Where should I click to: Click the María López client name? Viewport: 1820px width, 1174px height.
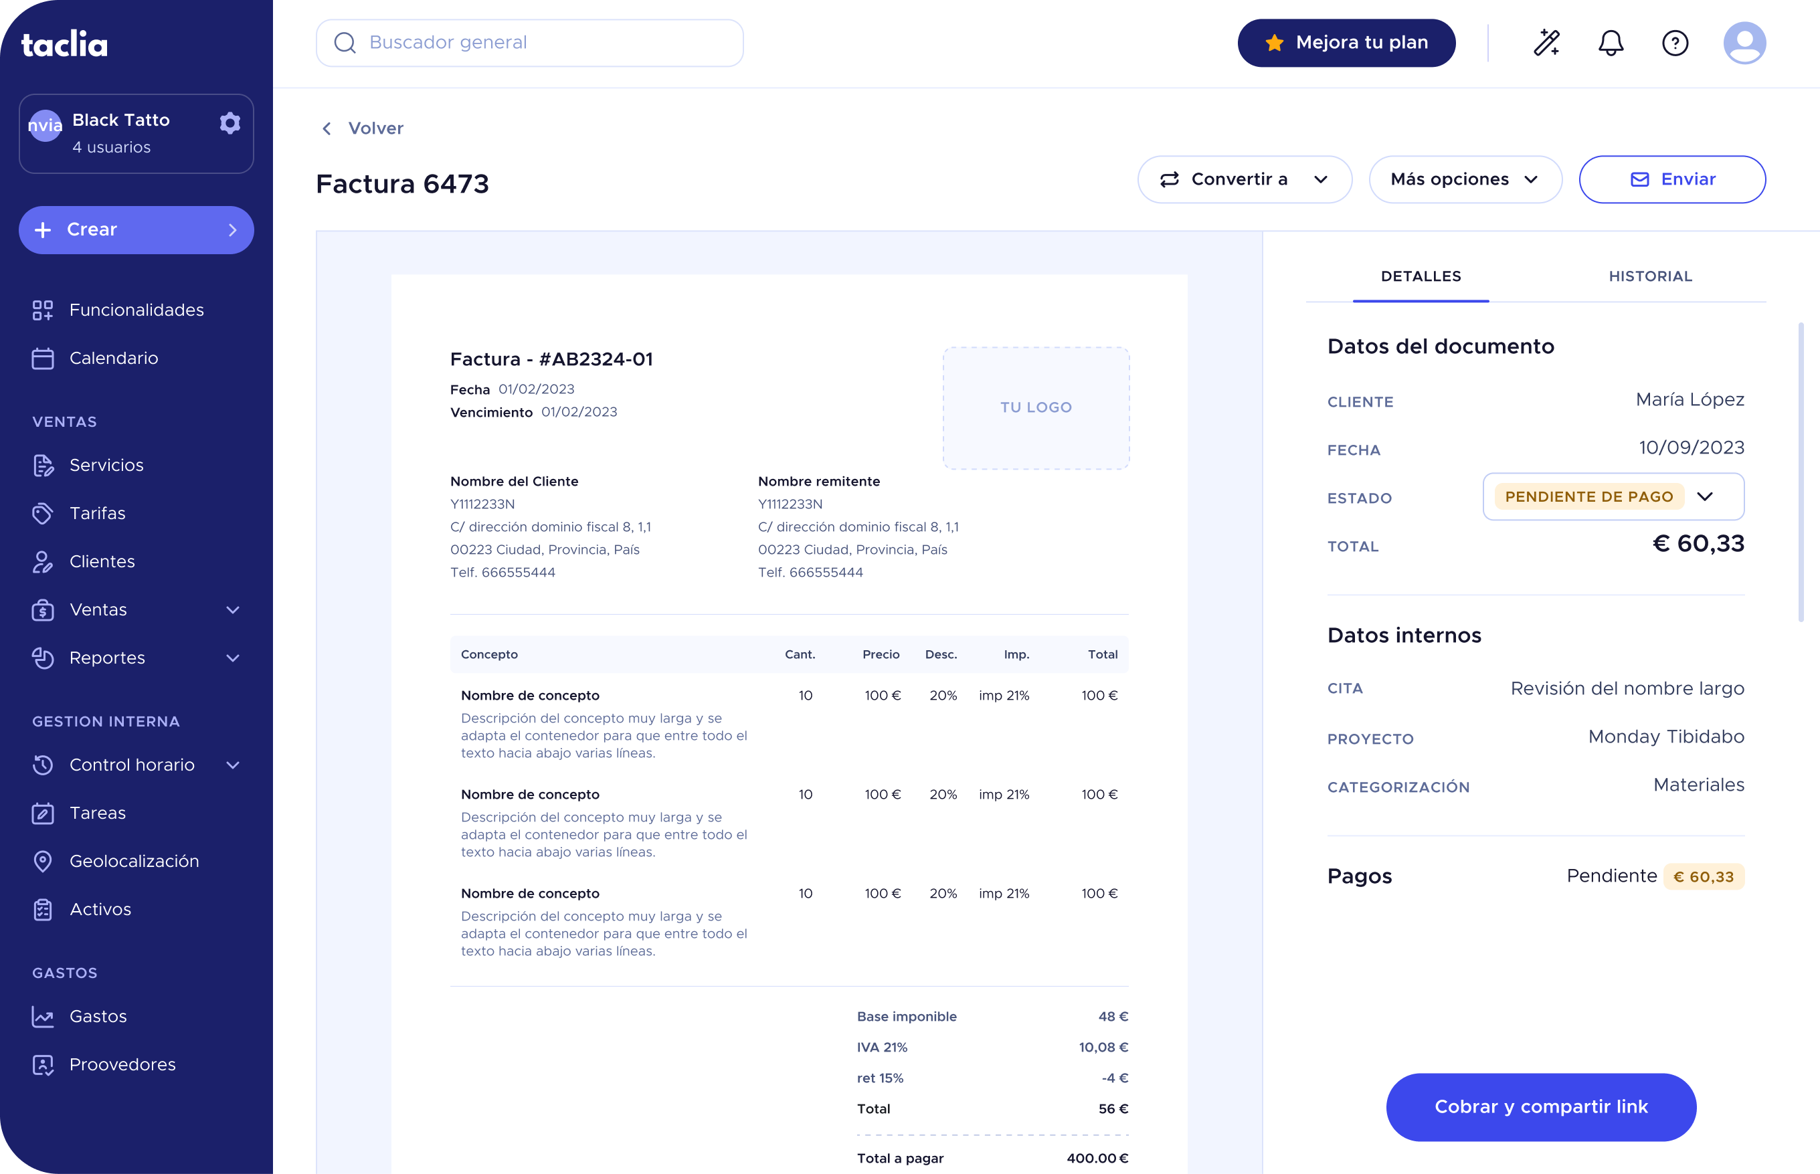1690,399
